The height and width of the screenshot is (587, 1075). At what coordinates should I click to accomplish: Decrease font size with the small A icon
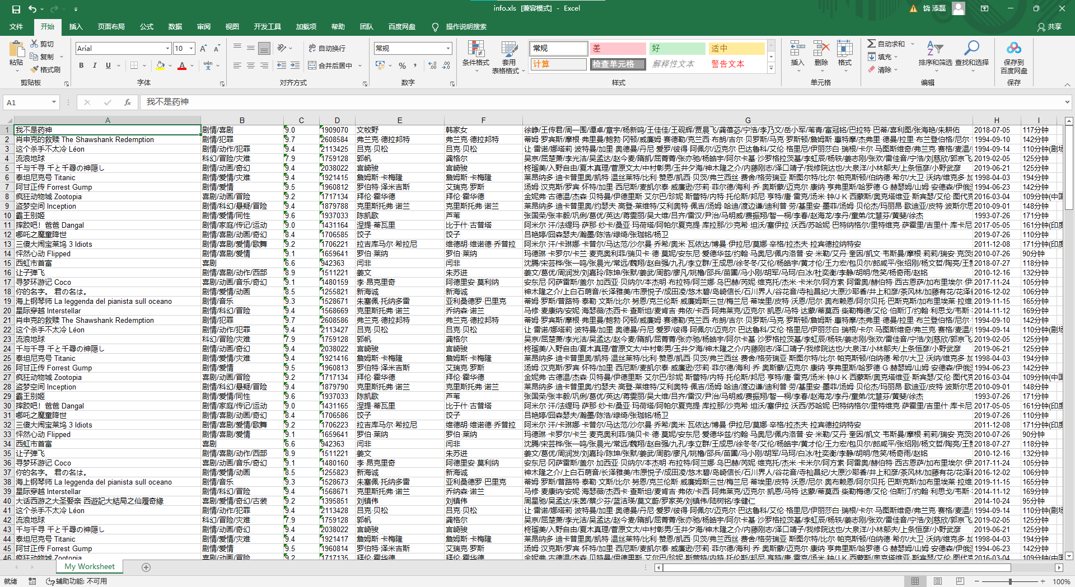(x=217, y=49)
